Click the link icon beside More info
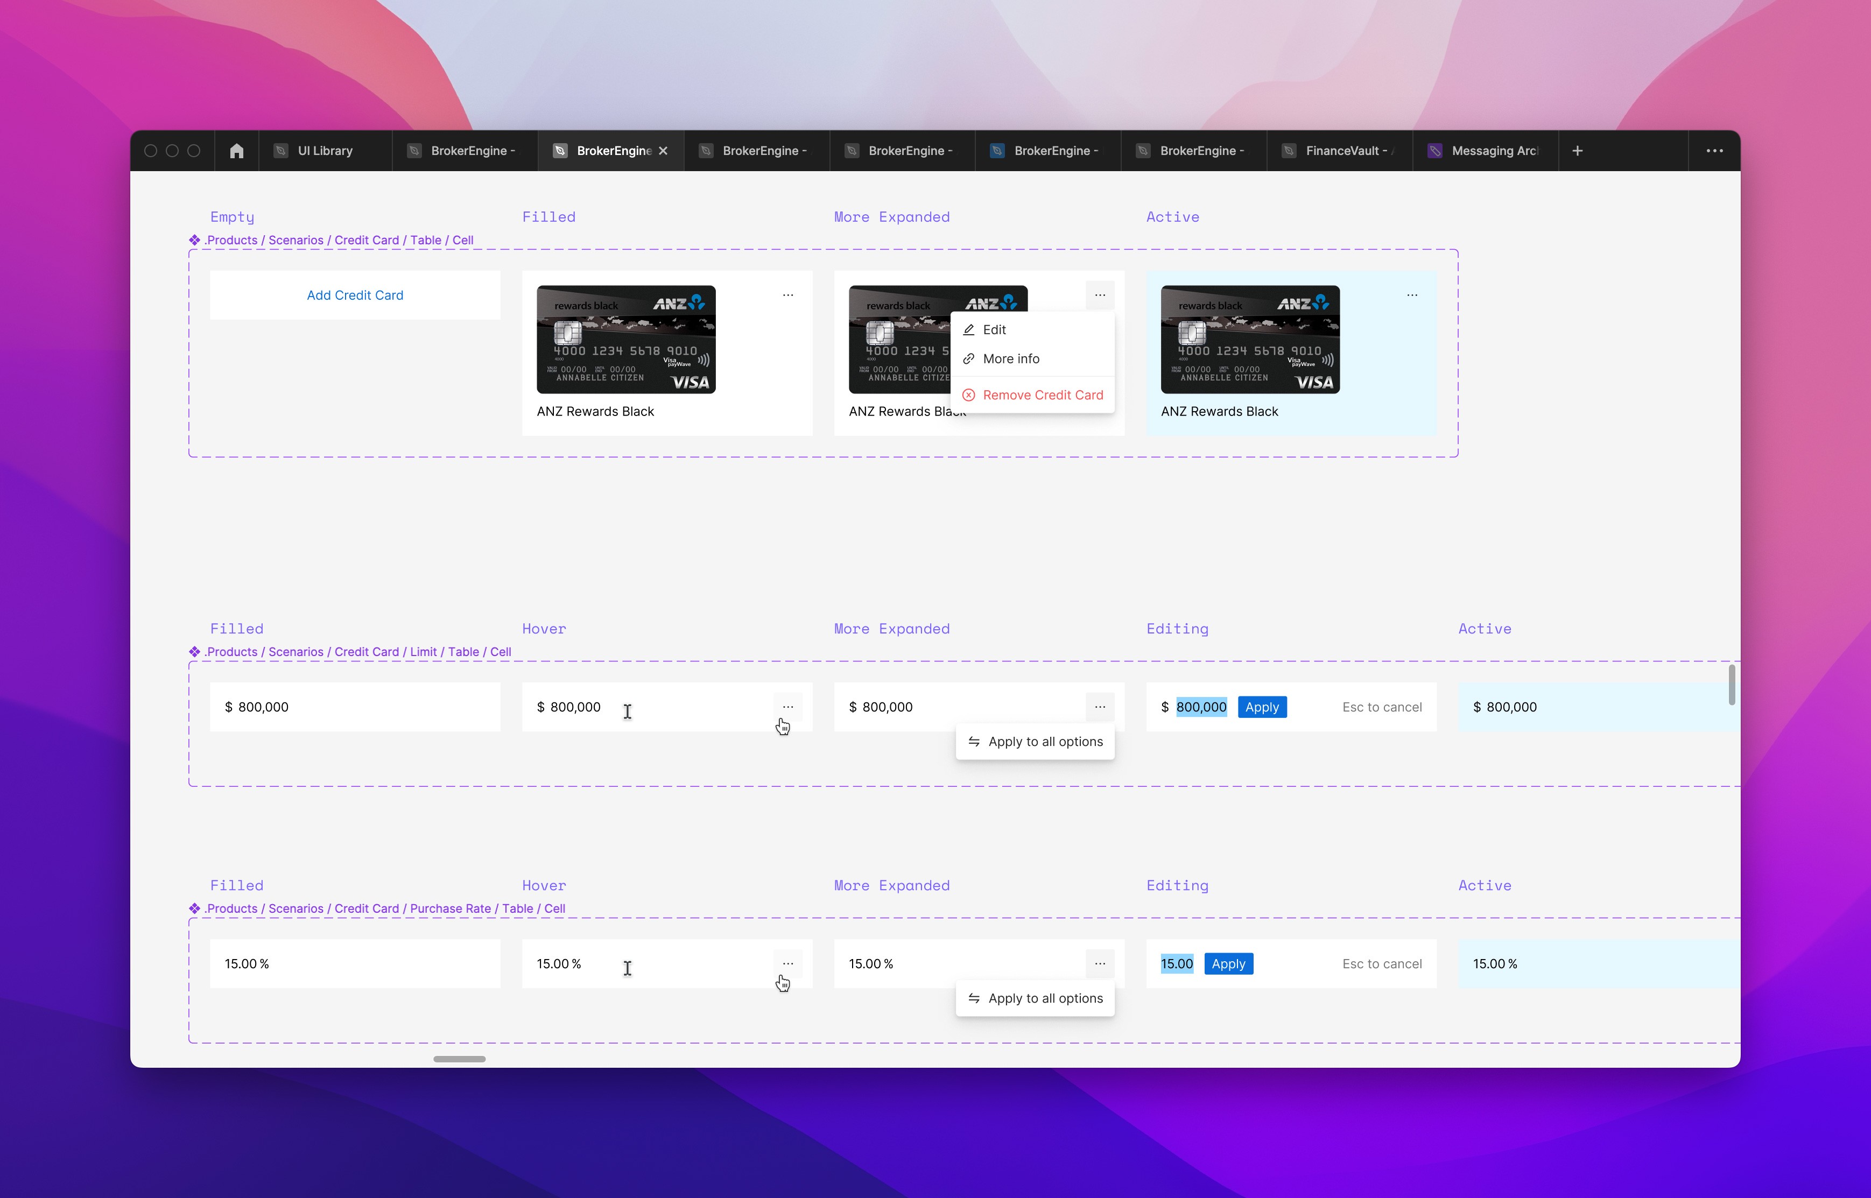This screenshot has height=1198, width=1871. click(968, 358)
